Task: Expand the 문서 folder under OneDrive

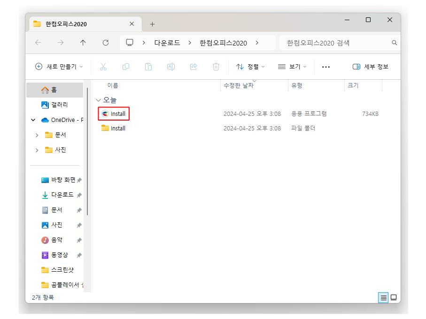Action: click(37, 135)
